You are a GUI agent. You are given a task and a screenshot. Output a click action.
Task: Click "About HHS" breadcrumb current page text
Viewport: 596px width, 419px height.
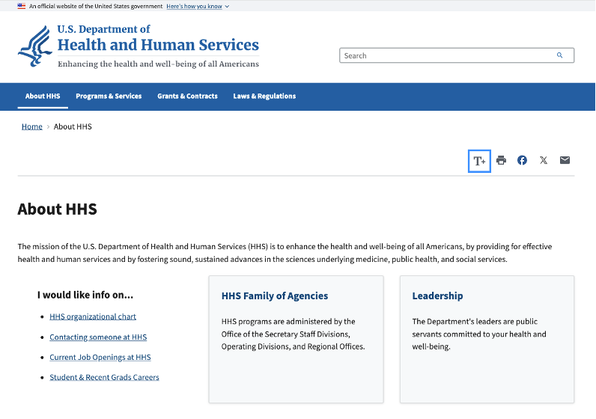pyautogui.click(x=73, y=126)
